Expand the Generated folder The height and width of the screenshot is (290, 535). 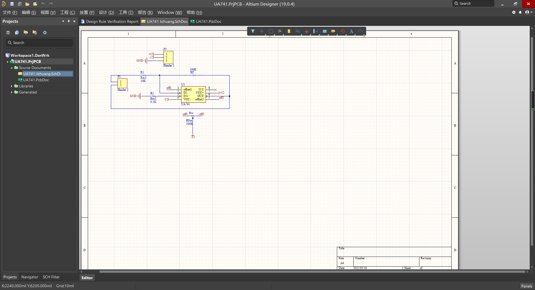[x=12, y=92]
